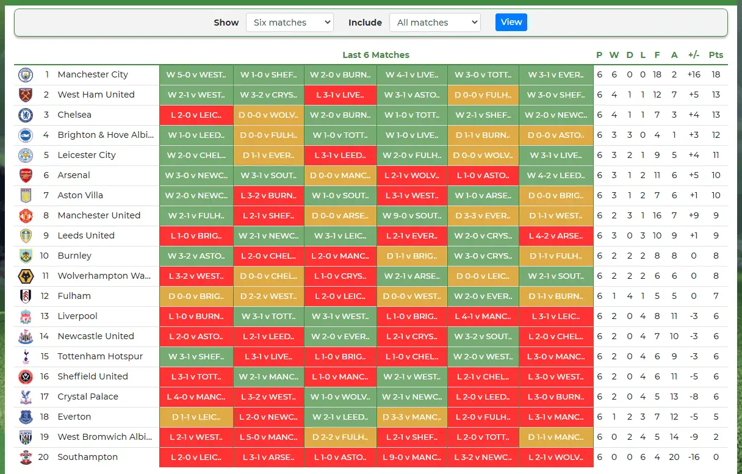The image size is (742, 474).
Task: Click Fulham's 'D 0-0 v BRIG..' result
Action: pos(196,296)
